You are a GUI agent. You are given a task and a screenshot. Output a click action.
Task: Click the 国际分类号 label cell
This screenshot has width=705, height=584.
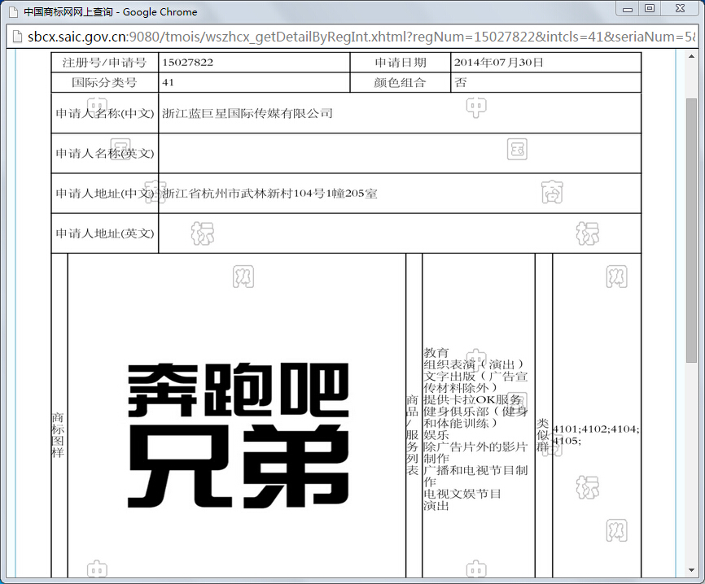[x=105, y=83]
